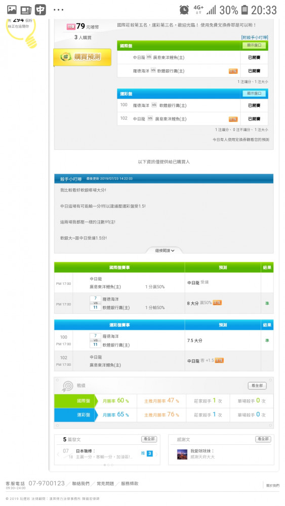Viewport: 285px width, 506px height.
Task: Click the target icon beside 戰績
Action: [67, 386]
